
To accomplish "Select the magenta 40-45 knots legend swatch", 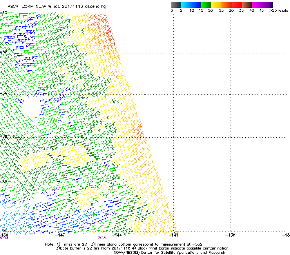I will [257, 5].
